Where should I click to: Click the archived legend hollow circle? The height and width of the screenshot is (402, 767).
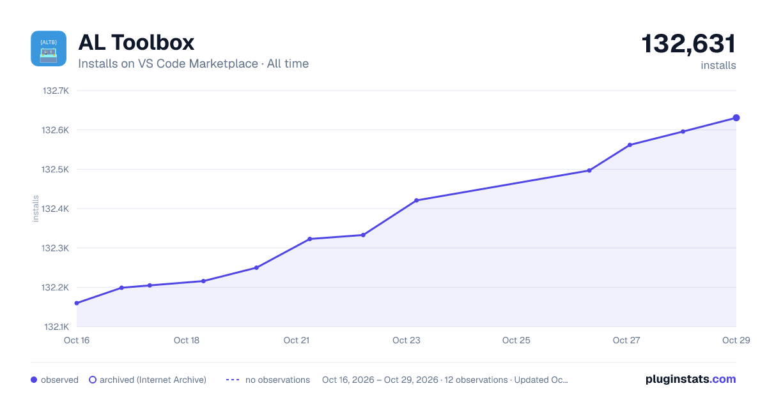(93, 380)
